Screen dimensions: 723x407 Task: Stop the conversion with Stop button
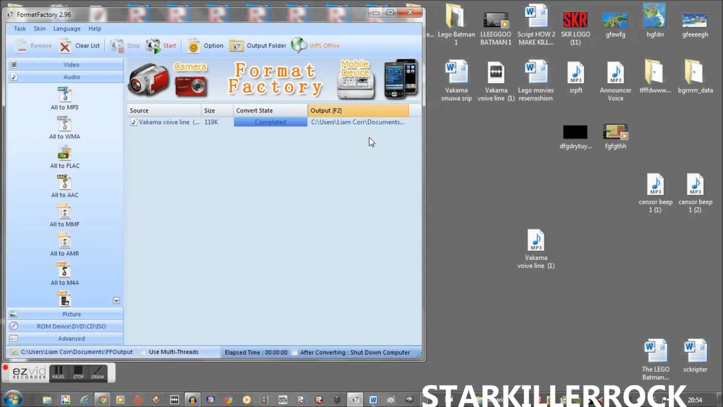point(125,46)
